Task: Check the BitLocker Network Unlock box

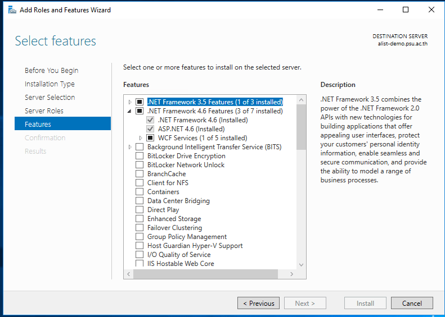Action: 140,165
